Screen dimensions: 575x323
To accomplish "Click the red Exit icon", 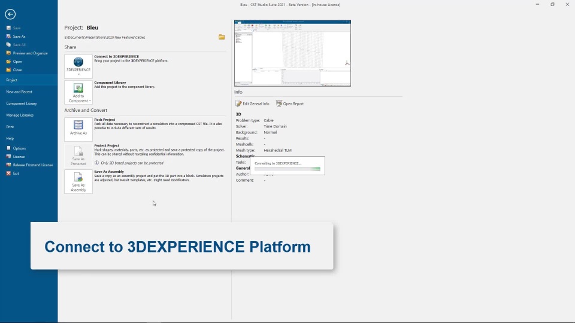I will click(x=8, y=173).
